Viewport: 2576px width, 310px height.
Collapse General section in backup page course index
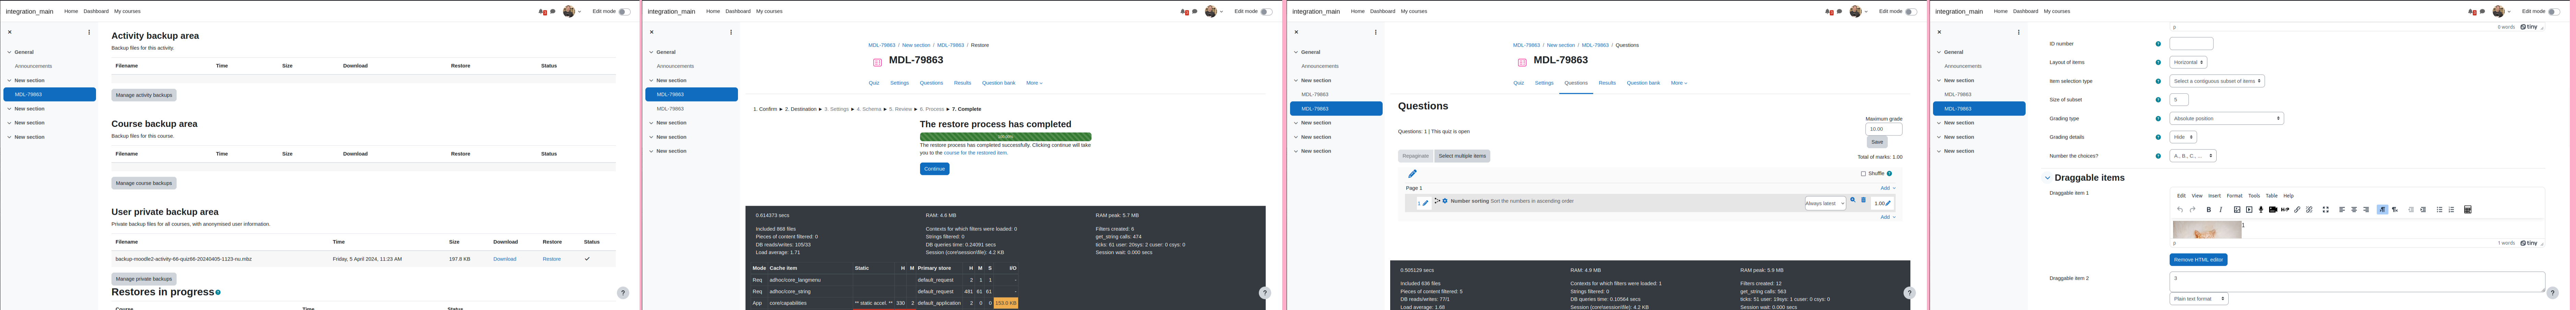9,52
